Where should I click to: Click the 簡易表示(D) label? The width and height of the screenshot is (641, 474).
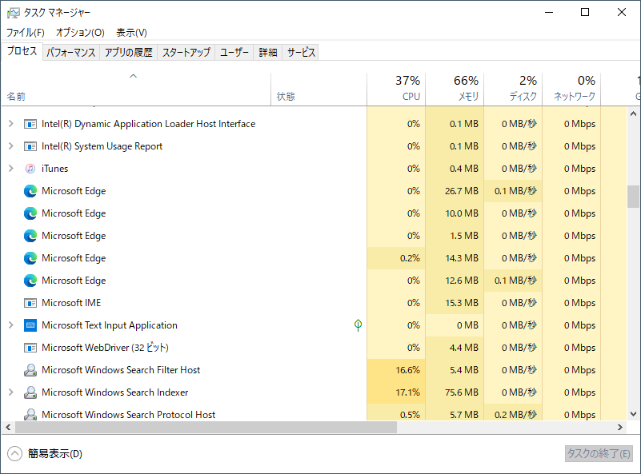54,453
